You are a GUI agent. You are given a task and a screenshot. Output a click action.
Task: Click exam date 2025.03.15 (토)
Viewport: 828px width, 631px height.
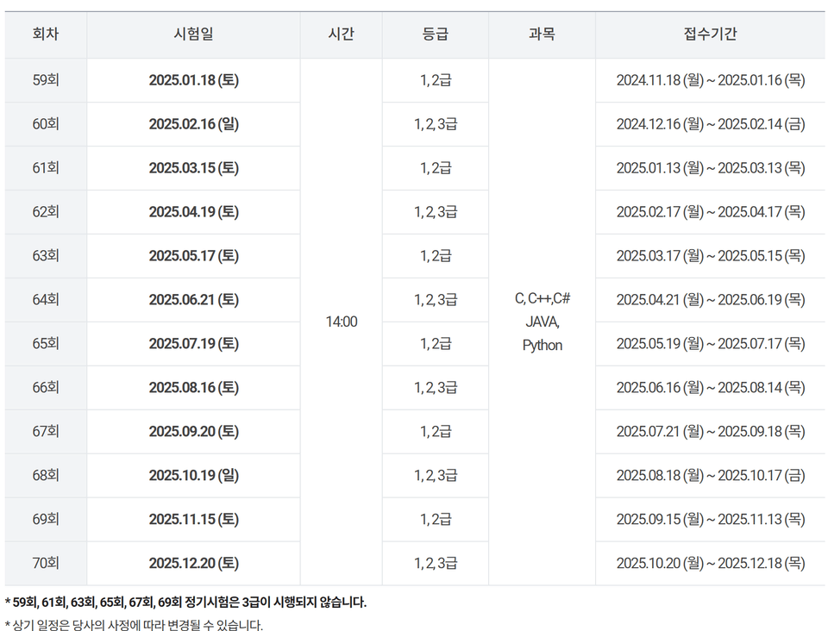coord(193,168)
